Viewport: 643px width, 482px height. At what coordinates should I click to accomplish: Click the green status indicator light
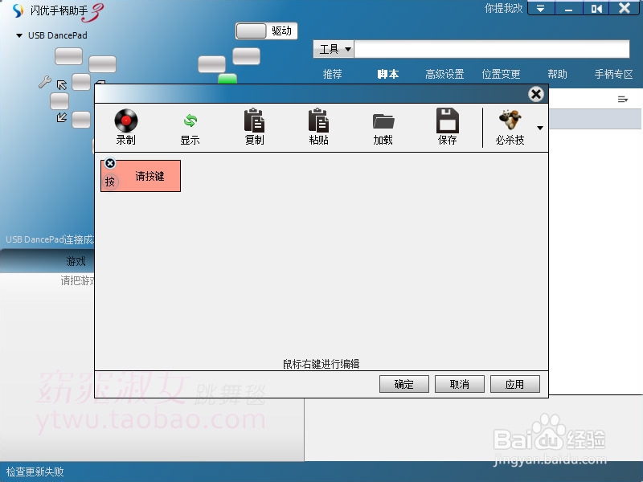(x=227, y=78)
